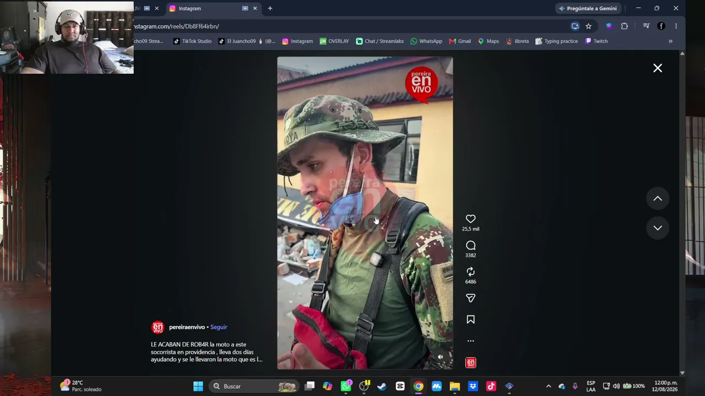Click the OneDrive cloud tray icon
This screenshot has height=396, width=705.
(x=562, y=386)
